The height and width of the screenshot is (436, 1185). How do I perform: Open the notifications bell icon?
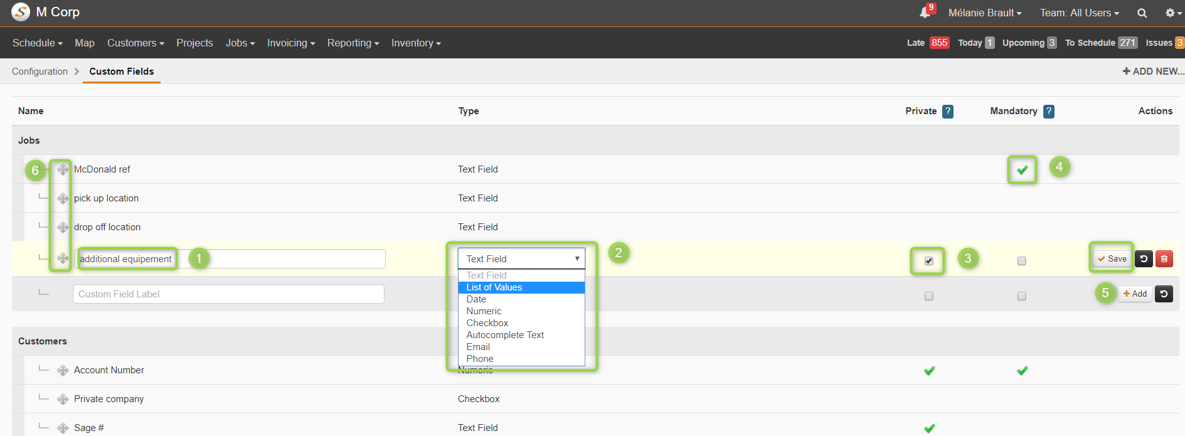tap(926, 12)
